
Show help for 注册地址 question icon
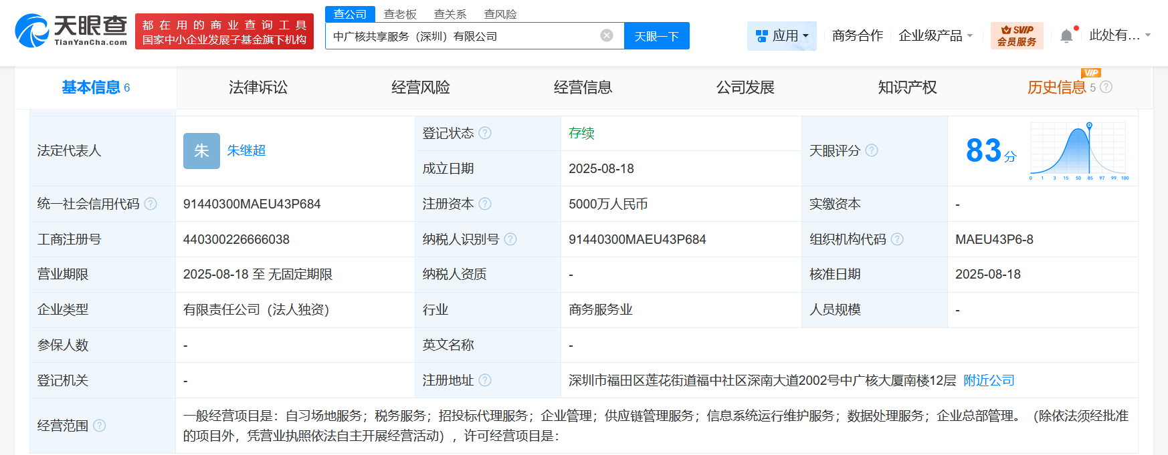[x=485, y=380]
